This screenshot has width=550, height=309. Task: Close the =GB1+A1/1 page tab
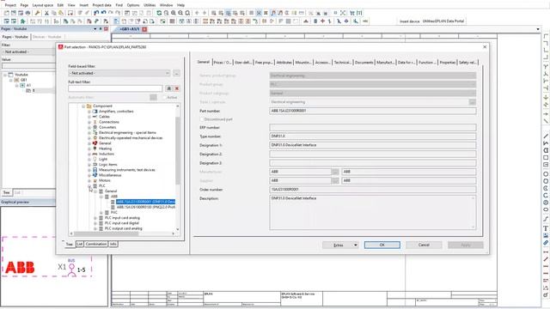(144, 29)
